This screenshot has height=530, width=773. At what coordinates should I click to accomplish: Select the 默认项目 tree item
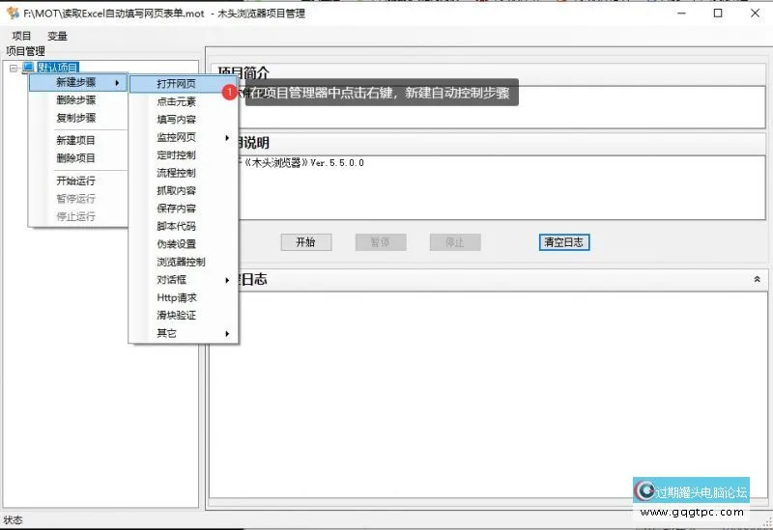tap(58, 68)
